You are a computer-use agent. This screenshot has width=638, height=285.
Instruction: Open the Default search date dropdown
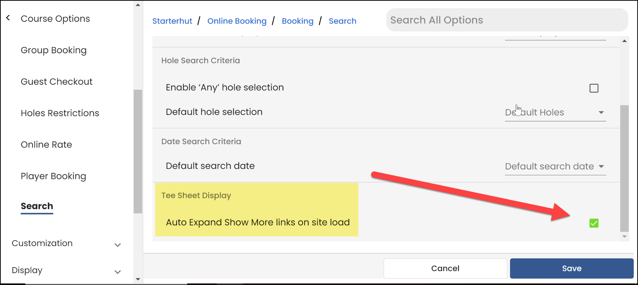[555, 166]
